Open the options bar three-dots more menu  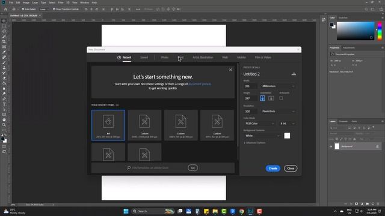click(x=138, y=9)
